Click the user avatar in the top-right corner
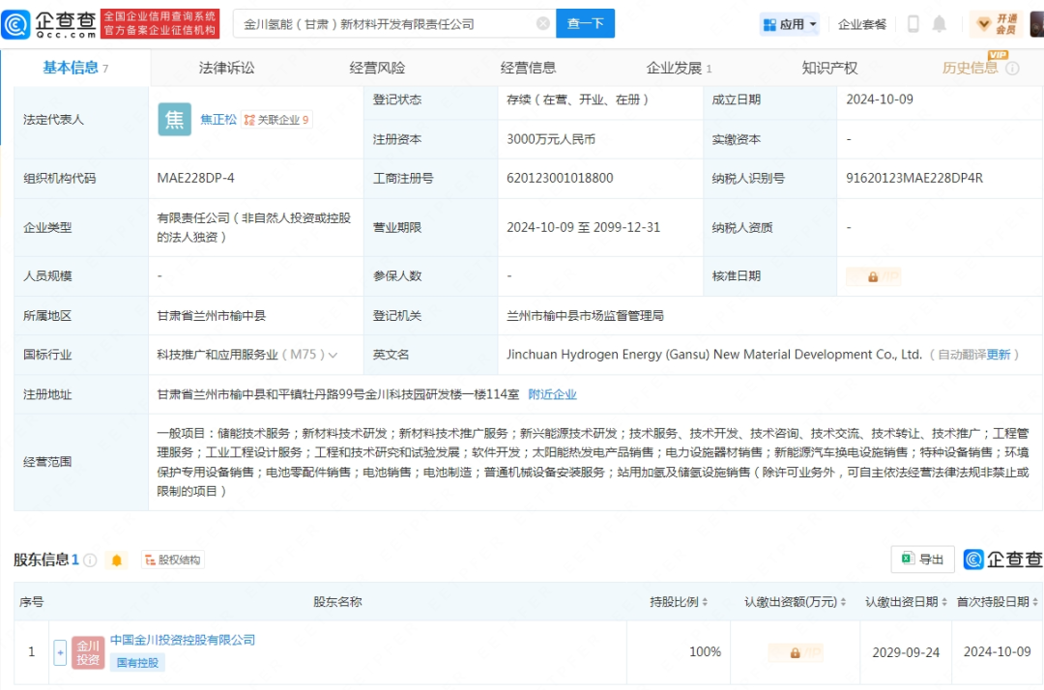This screenshot has width=1044, height=690. point(1035,24)
